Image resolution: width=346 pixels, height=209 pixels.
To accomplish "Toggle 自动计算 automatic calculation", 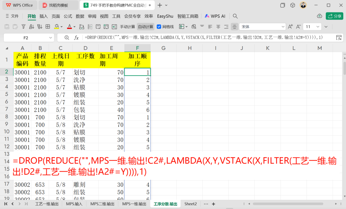I will (x=145, y=27).
